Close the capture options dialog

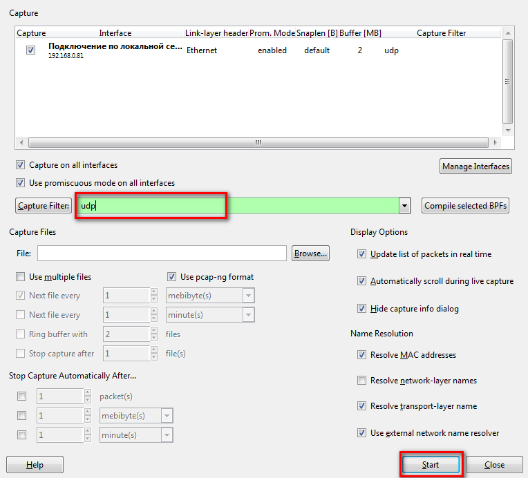494,465
